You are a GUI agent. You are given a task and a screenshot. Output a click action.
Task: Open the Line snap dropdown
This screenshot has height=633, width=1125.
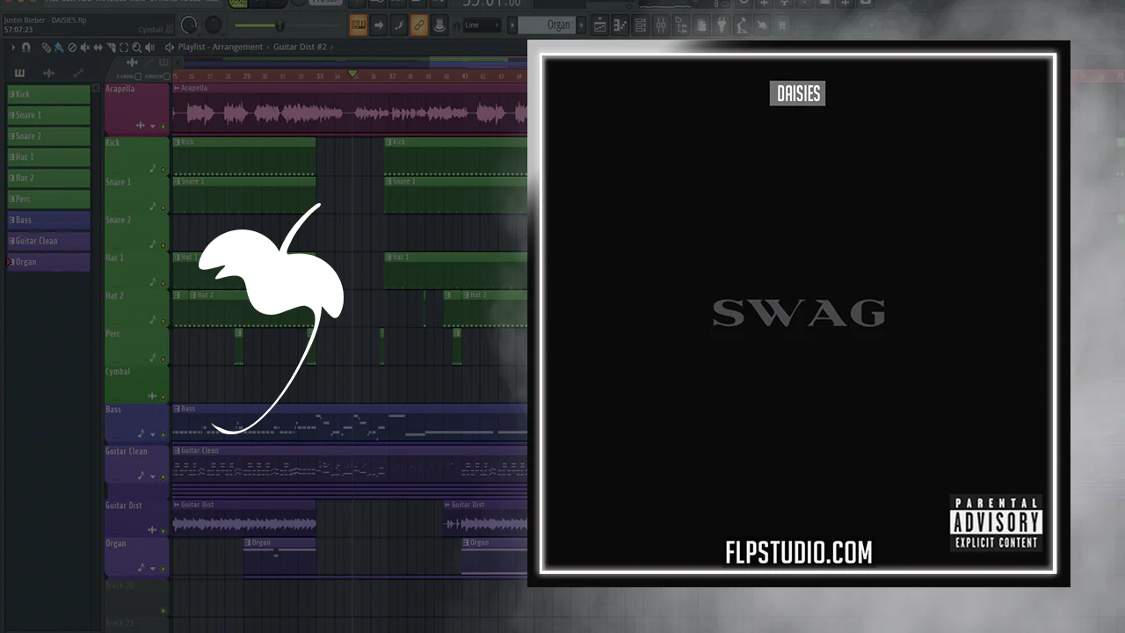coord(482,25)
